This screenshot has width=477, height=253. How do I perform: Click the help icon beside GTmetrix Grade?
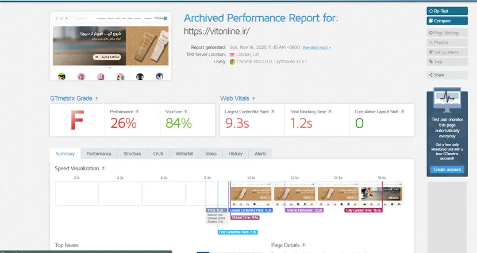pyautogui.click(x=97, y=99)
